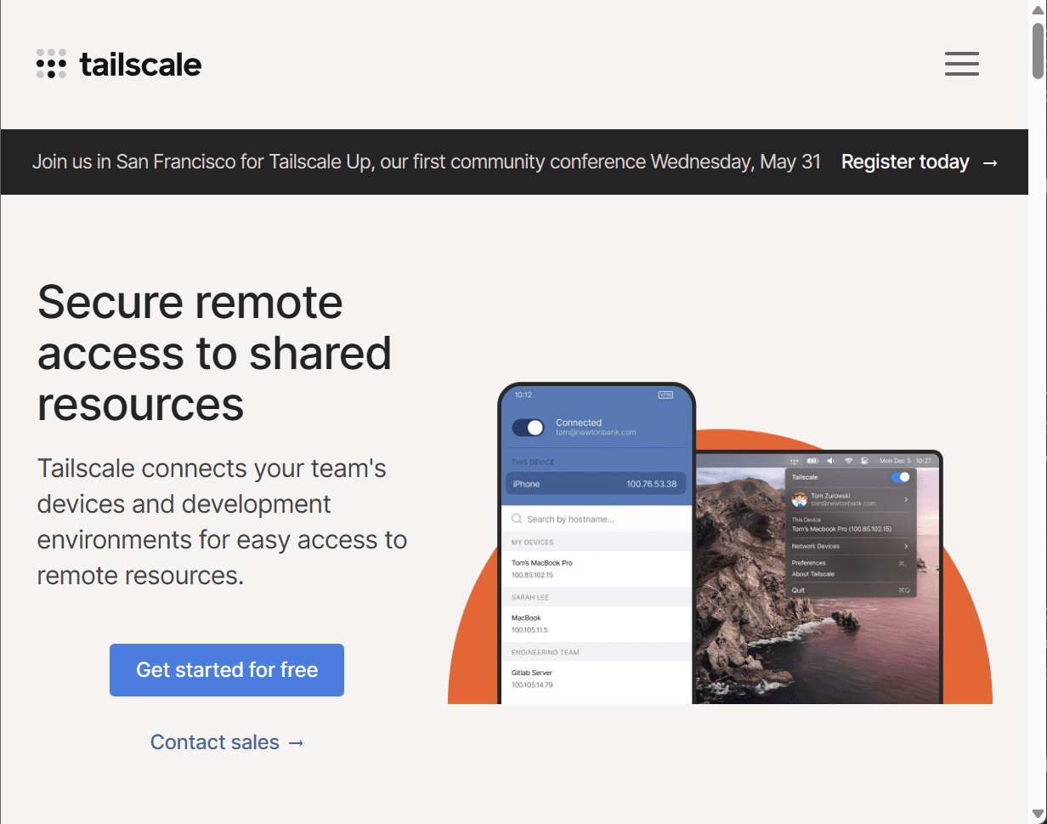
Task: Click the Tailscale logo in the header
Action: click(x=118, y=64)
